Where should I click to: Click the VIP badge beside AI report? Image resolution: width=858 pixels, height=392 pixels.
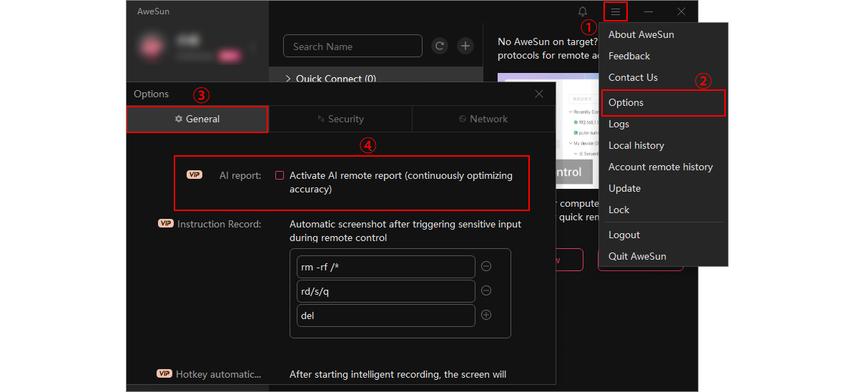coord(194,175)
